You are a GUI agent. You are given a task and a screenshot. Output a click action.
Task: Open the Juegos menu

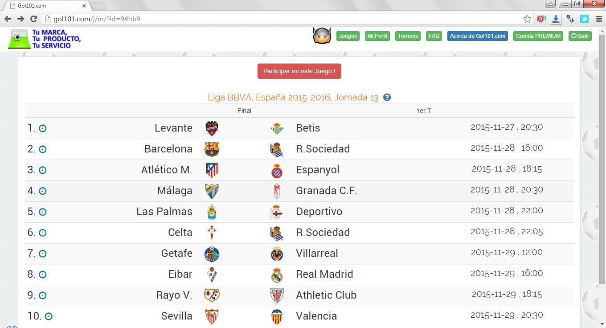pos(348,36)
